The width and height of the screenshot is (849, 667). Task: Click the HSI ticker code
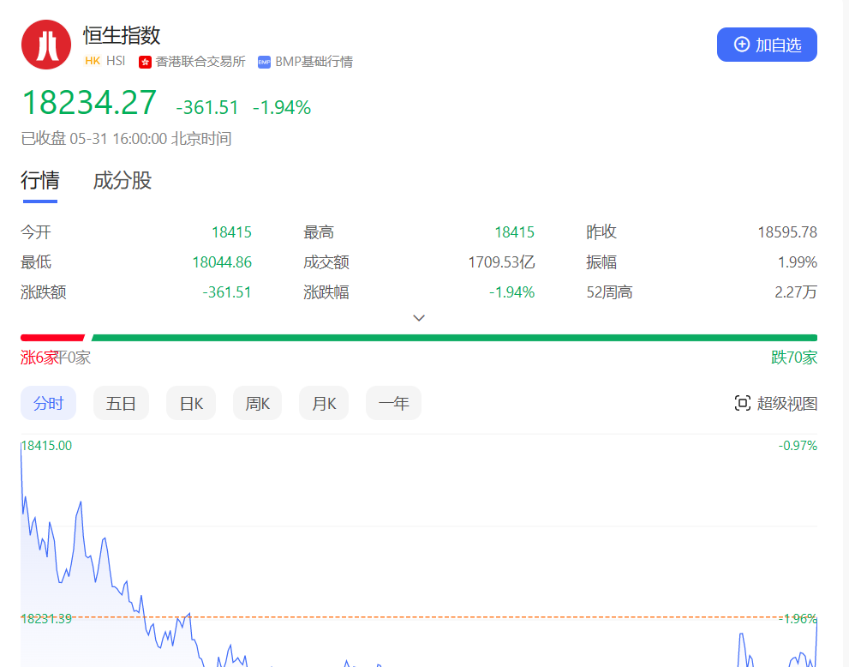(x=116, y=61)
